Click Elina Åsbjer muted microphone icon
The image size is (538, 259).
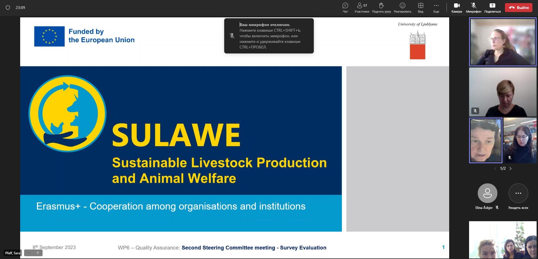pyautogui.click(x=497, y=208)
